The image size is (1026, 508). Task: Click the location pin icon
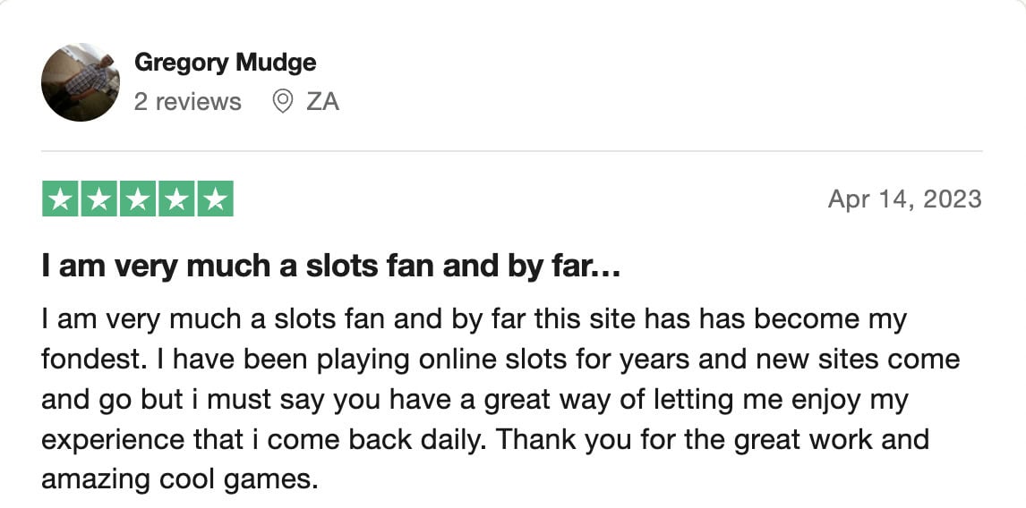point(282,102)
